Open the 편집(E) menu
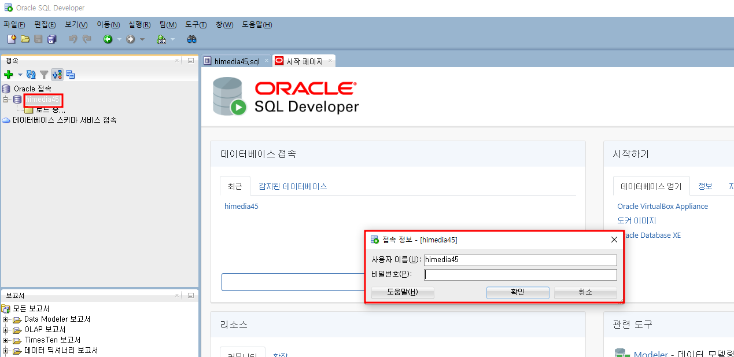 (45, 24)
